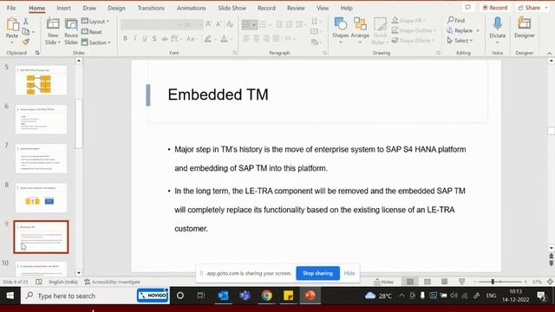Click the Accessibility: Investigate indicator
The height and width of the screenshot is (312, 555).
pyautogui.click(x=112, y=282)
